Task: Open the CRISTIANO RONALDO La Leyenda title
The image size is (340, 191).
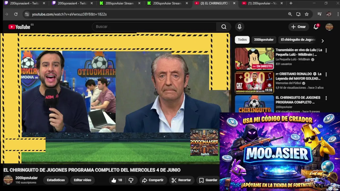Action: [298, 76]
